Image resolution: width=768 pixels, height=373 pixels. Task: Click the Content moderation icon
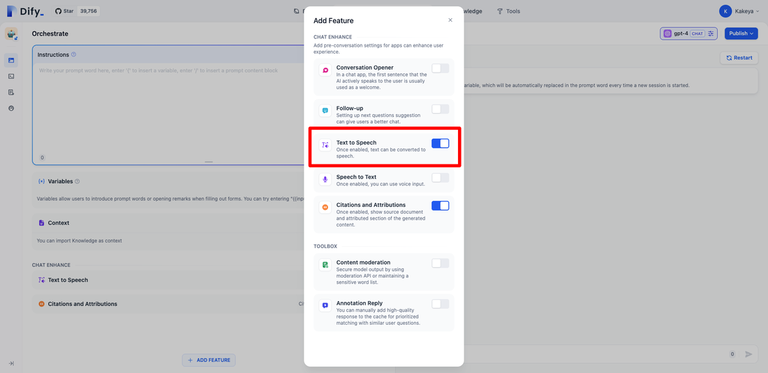click(325, 265)
